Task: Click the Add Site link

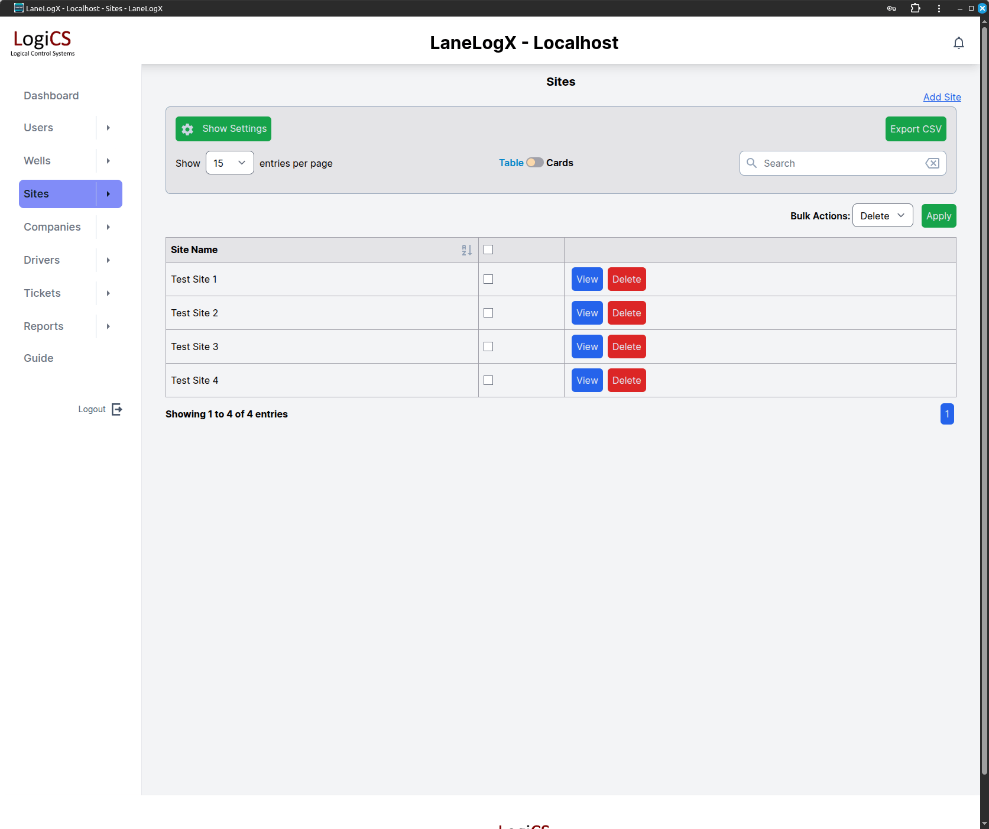Action: click(942, 97)
